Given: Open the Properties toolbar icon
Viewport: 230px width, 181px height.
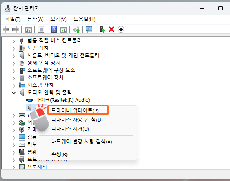Looking at the screenshot, I should (41, 29).
